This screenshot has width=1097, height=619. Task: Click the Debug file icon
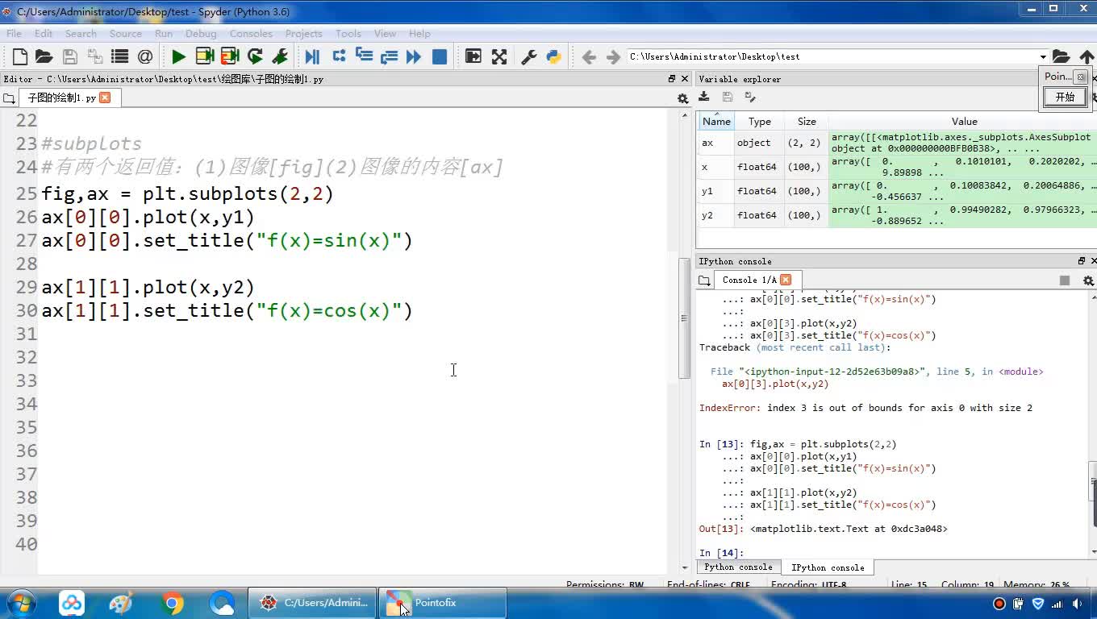(x=312, y=56)
